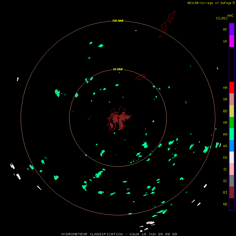
Task: Click the BD legend label
Action: [x=225, y=111]
